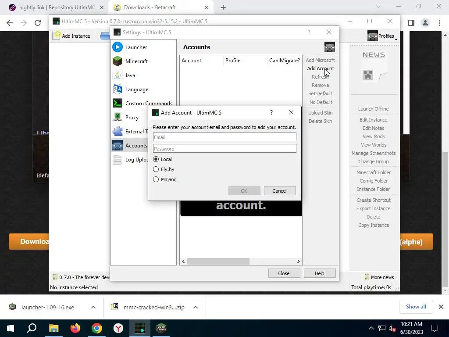Screen dimensions: 449x337
Task: Click the Email input field
Action: point(224,137)
